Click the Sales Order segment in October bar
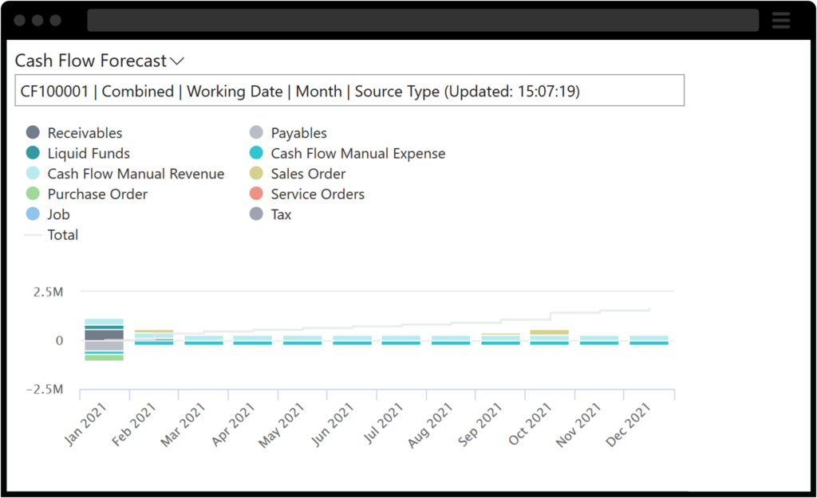The image size is (817, 498). pyautogui.click(x=549, y=332)
